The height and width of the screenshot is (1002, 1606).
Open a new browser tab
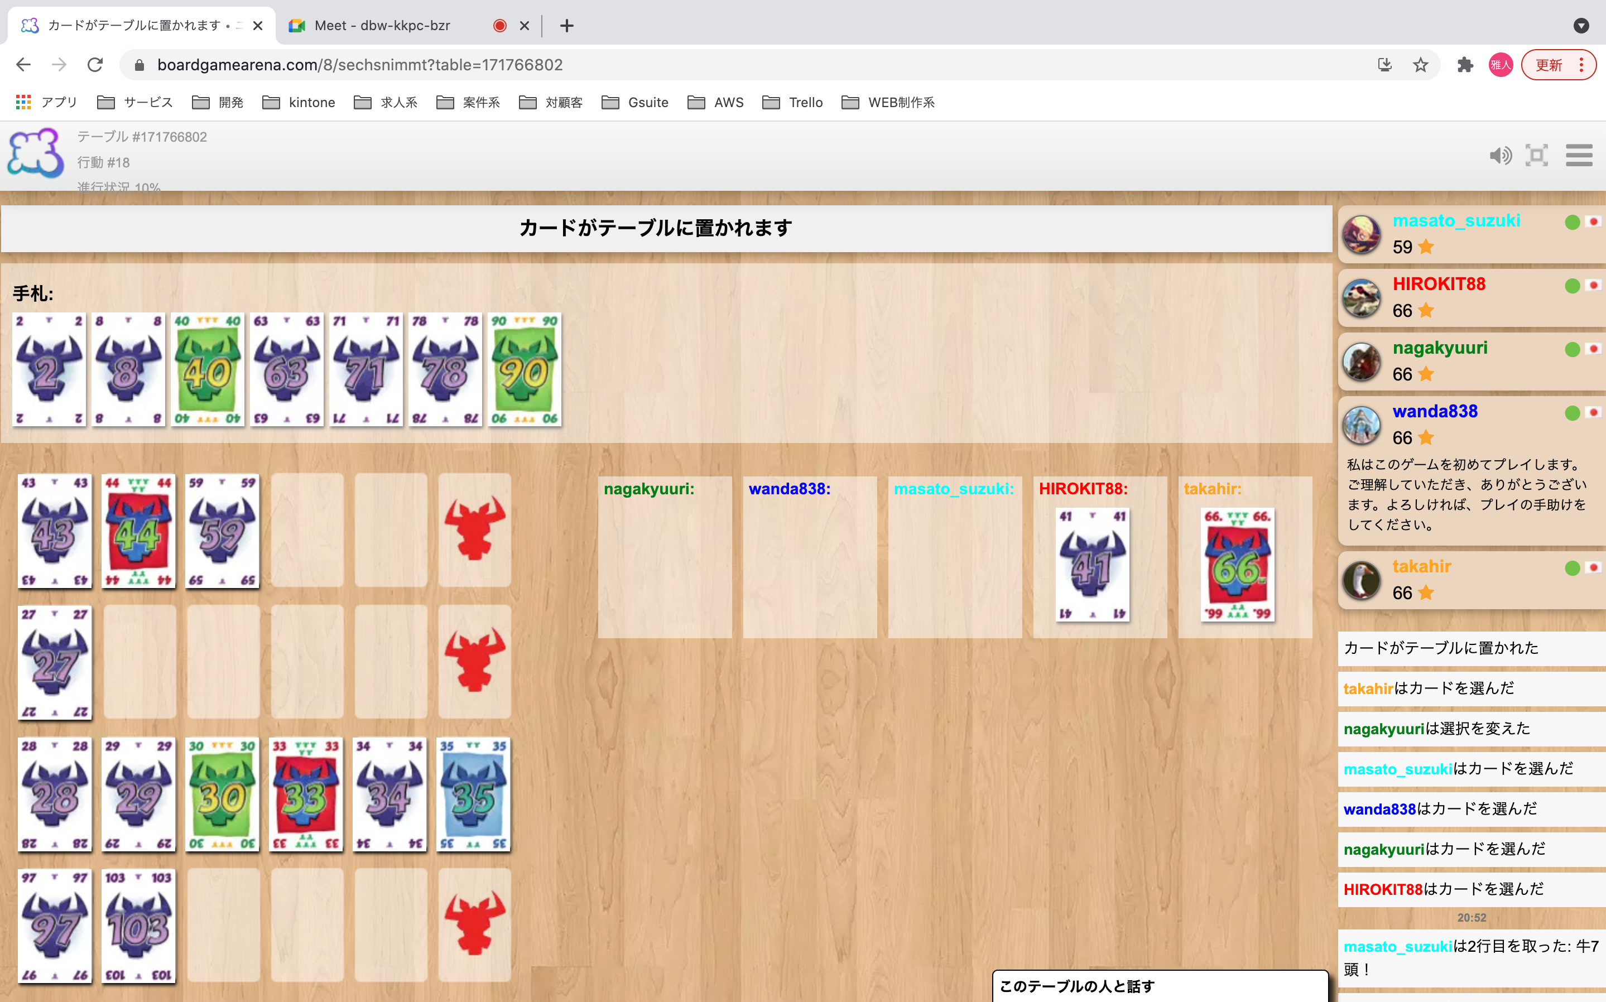point(566,26)
